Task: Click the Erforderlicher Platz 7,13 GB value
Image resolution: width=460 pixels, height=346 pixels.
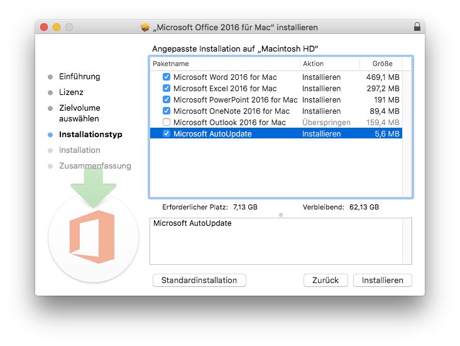Action: (x=245, y=207)
